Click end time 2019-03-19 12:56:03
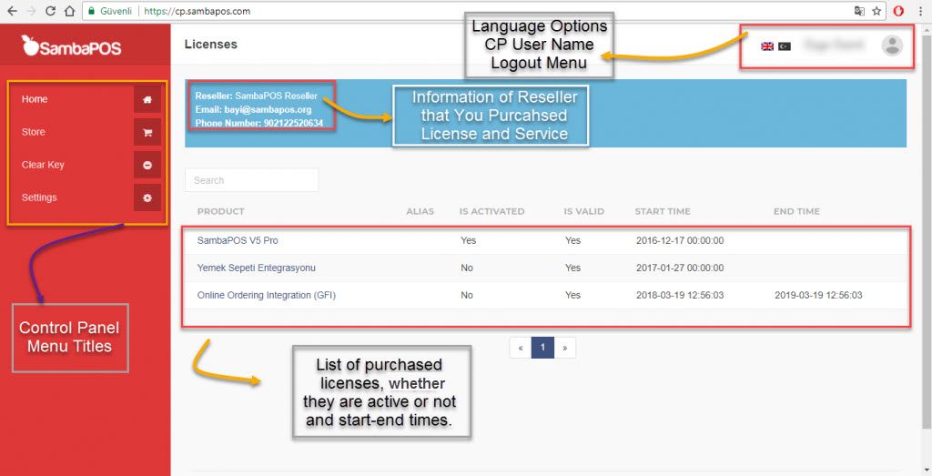Screen dimensions: 932x476 [818, 295]
